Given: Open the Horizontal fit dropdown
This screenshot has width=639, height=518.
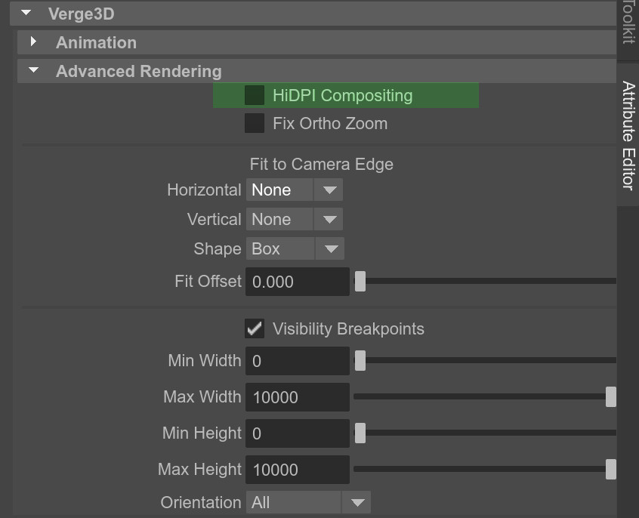Looking at the screenshot, I should point(295,190).
